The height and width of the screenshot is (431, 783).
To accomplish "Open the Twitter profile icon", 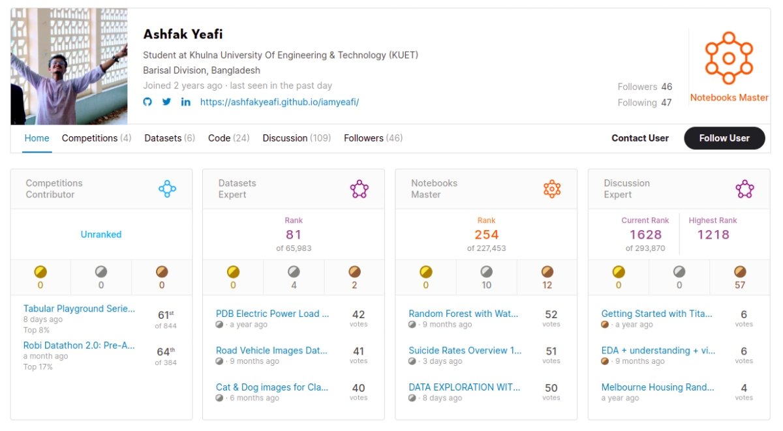I will coord(166,102).
